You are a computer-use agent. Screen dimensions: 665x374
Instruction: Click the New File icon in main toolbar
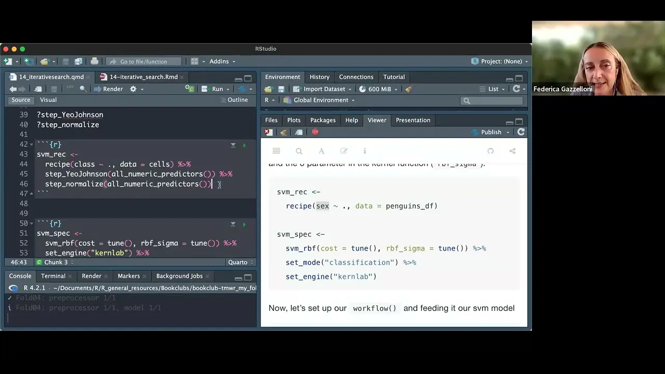(7, 61)
